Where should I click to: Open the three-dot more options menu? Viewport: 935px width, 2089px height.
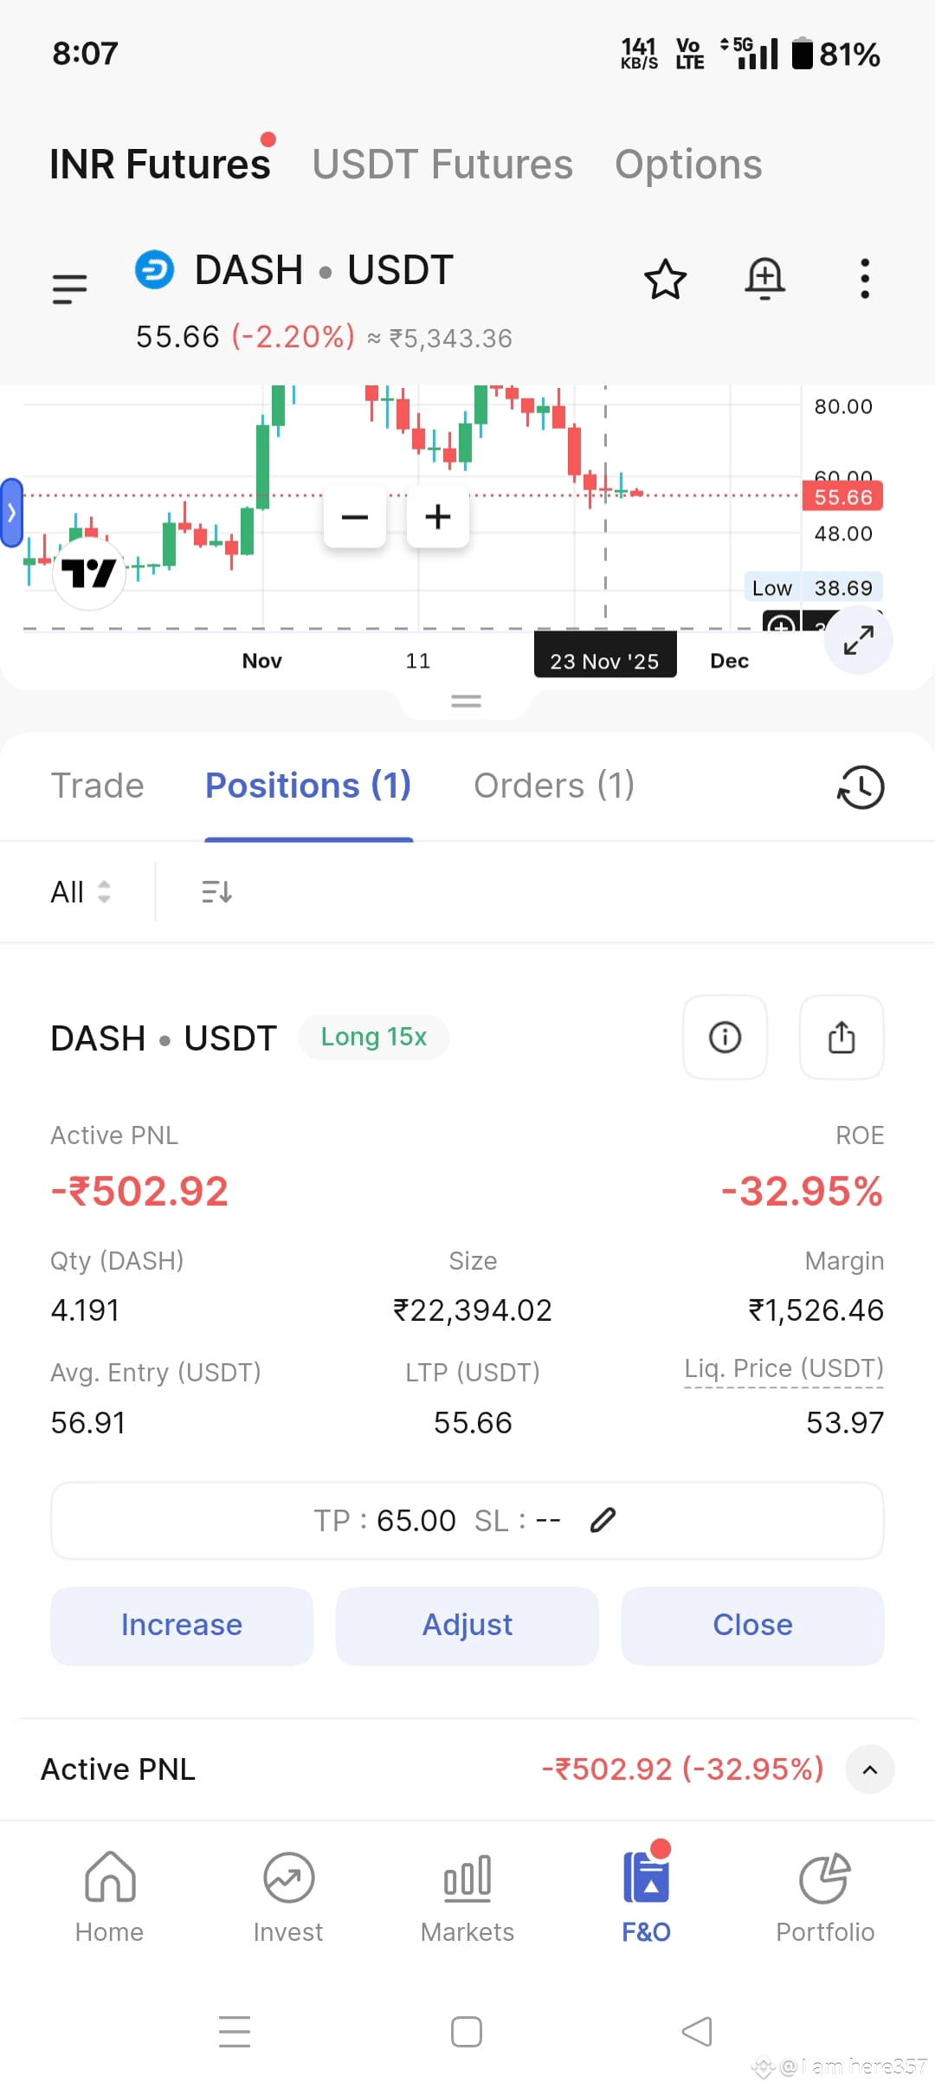(864, 279)
